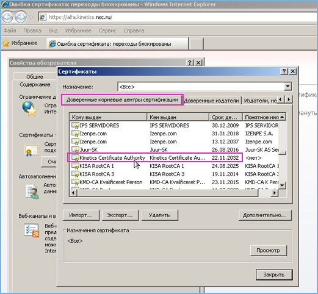
Task: Click the browser Back arrow button
Action: (7, 17)
